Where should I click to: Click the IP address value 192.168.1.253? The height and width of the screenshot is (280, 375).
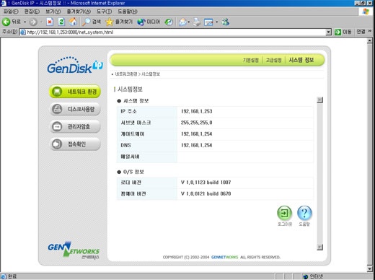[x=197, y=111]
